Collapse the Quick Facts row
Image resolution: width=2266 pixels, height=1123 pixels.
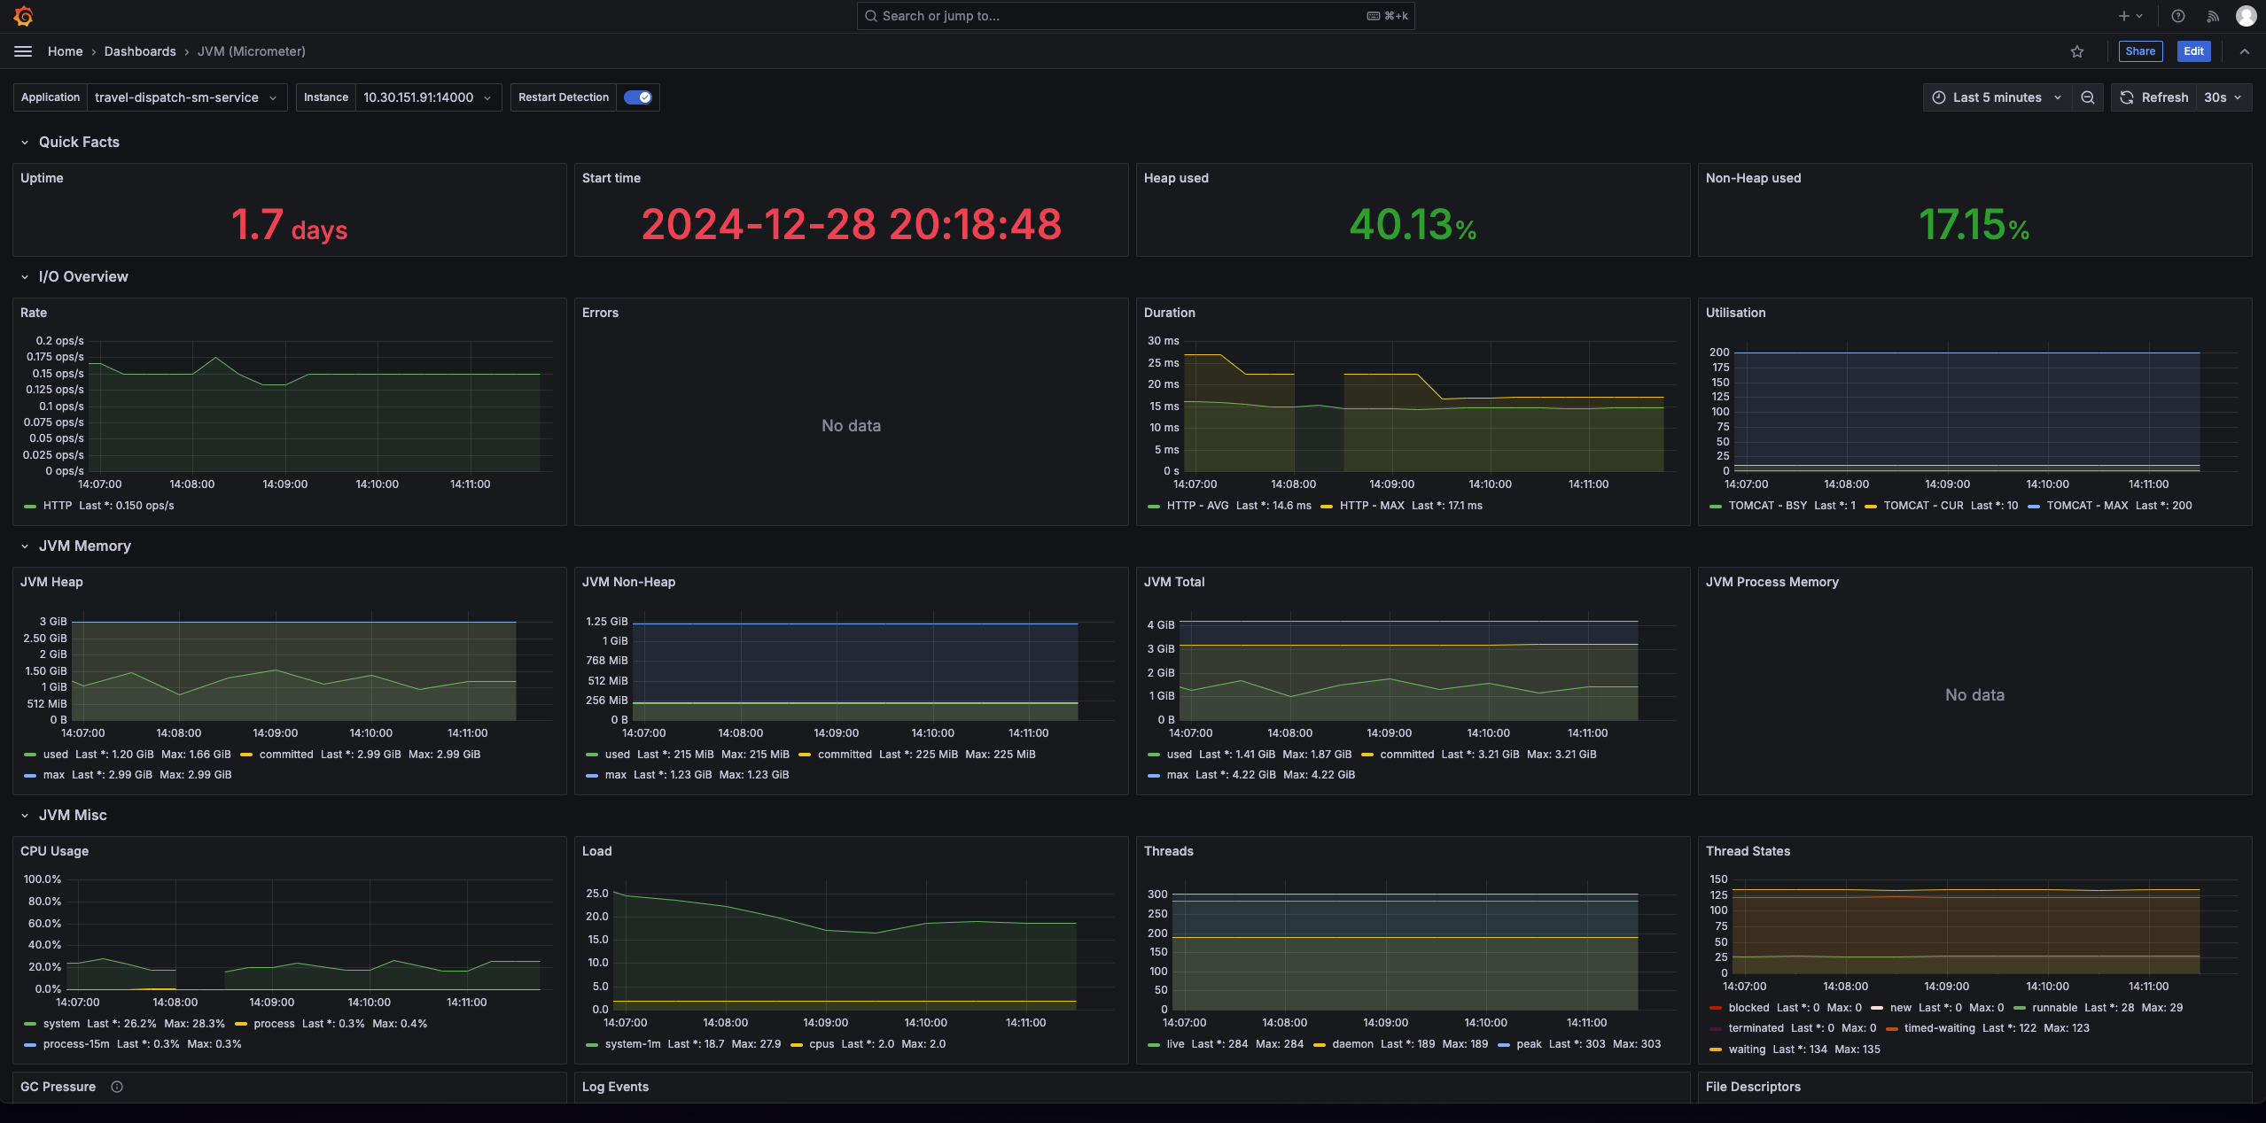[x=25, y=142]
